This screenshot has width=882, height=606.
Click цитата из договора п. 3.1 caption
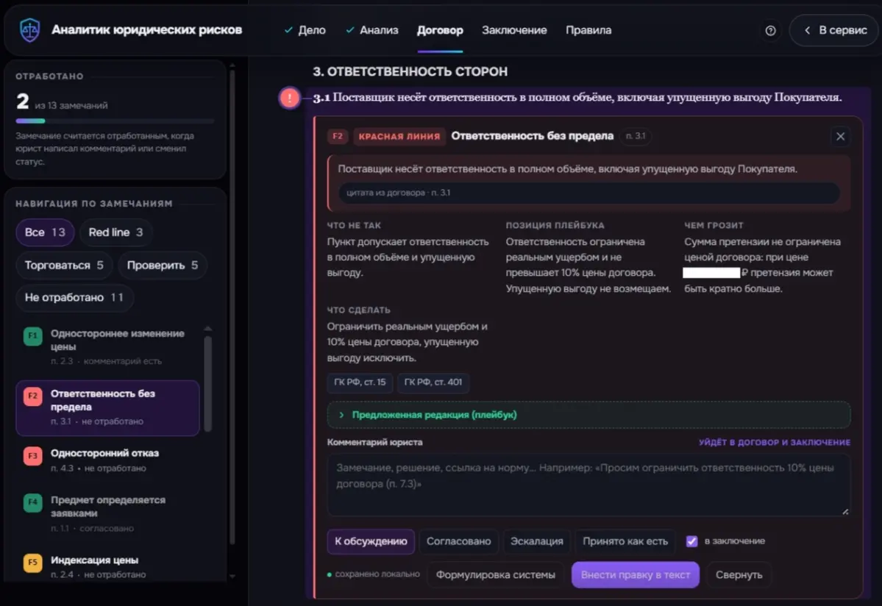click(x=398, y=193)
